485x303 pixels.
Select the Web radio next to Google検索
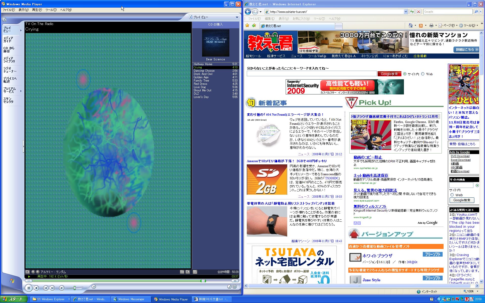pos(423,74)
